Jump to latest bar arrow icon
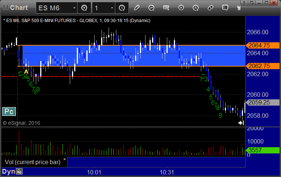Viewport: 281px width, 177px height. point(241,123)
